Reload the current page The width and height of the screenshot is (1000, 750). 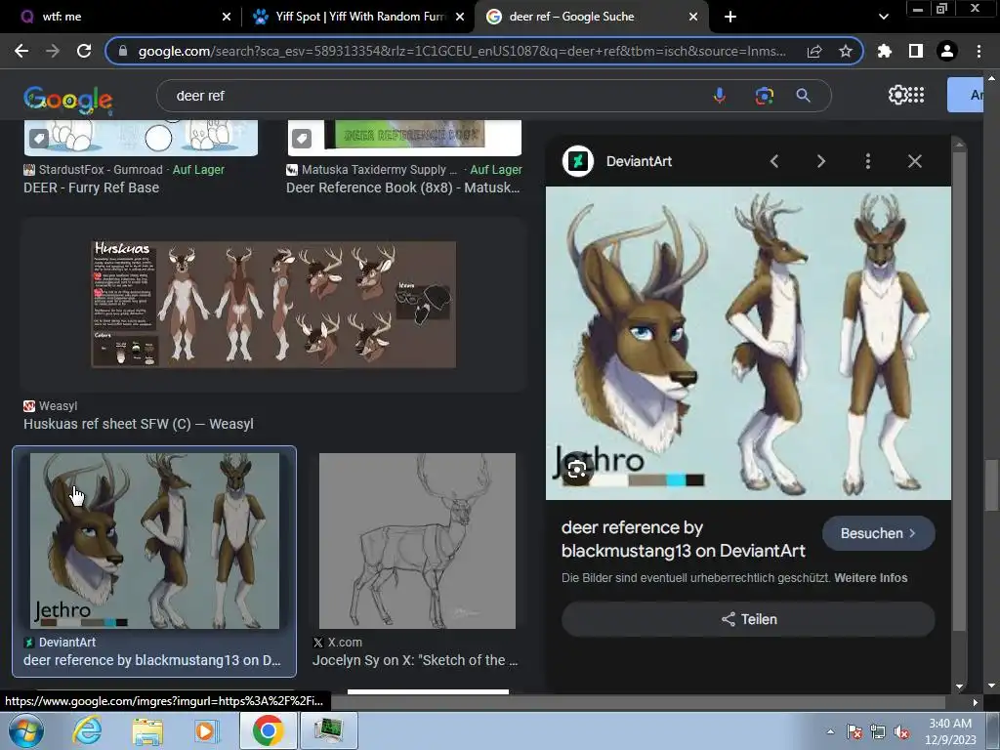(x=84, y=51)
